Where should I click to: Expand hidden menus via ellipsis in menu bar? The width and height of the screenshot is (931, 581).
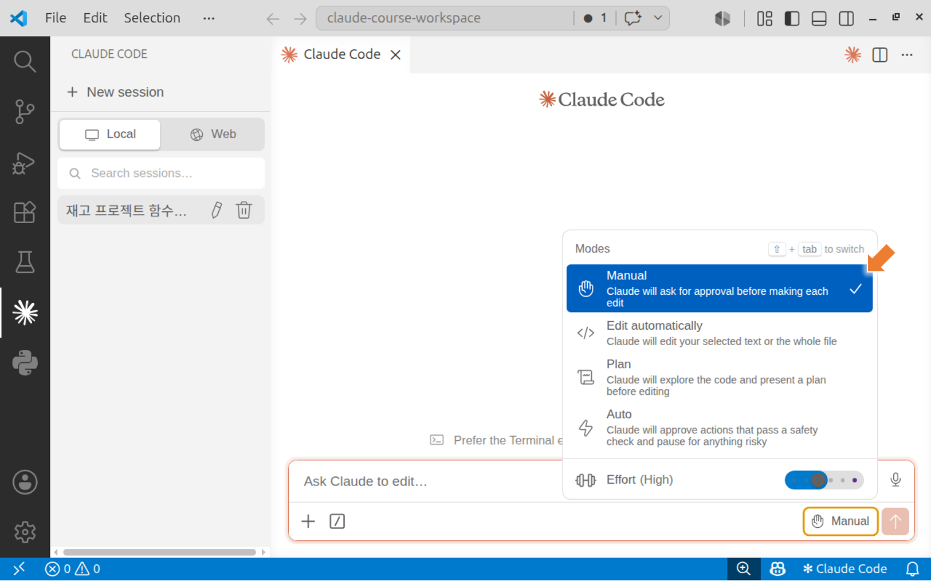click(209, 18)
